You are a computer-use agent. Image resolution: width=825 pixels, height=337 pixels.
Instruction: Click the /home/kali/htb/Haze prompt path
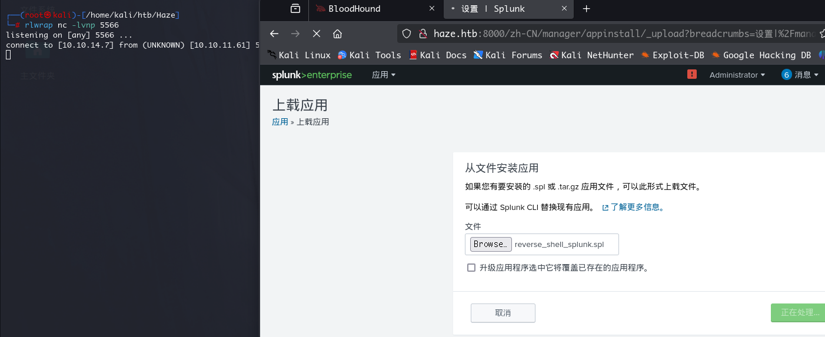(131, 15)
